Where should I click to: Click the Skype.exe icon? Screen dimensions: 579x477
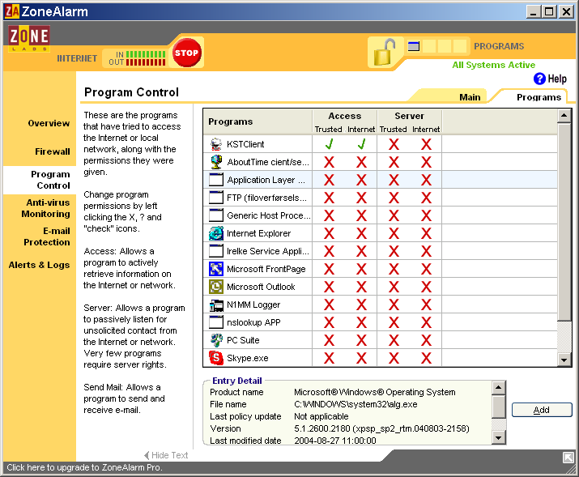coord(216,358)
